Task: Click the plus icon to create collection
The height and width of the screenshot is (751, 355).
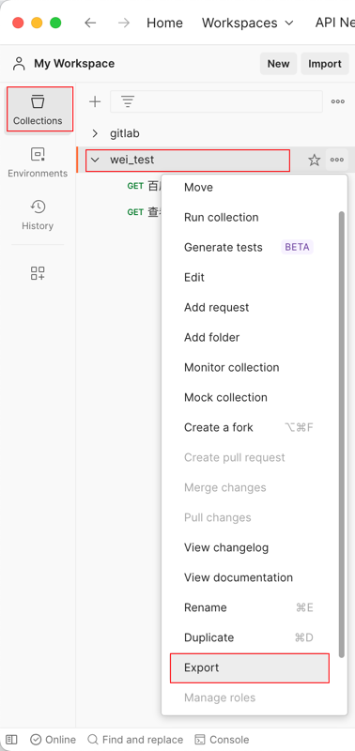Action: pyautogui.click(x=96, y=101)
